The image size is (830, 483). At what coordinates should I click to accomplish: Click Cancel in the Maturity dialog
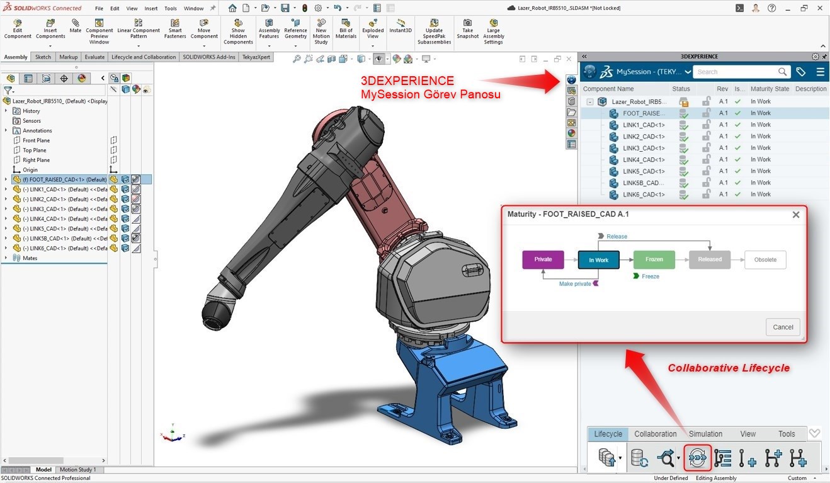click(x=783, y=327)
